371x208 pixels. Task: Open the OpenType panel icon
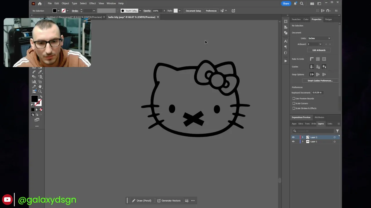tap(285, 53)
